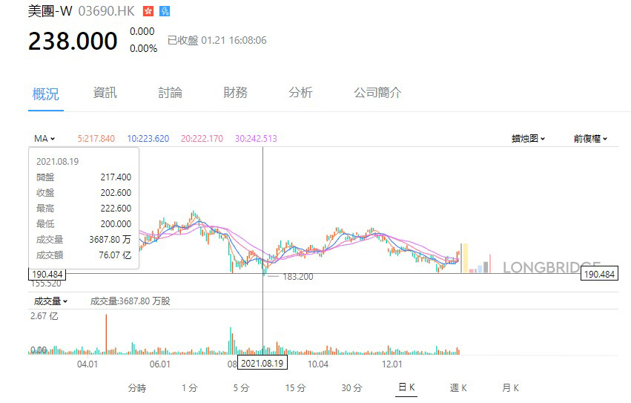Go to the 討論 tab
The height and width of the screenshot is (403, 631).
coord(170,93)
